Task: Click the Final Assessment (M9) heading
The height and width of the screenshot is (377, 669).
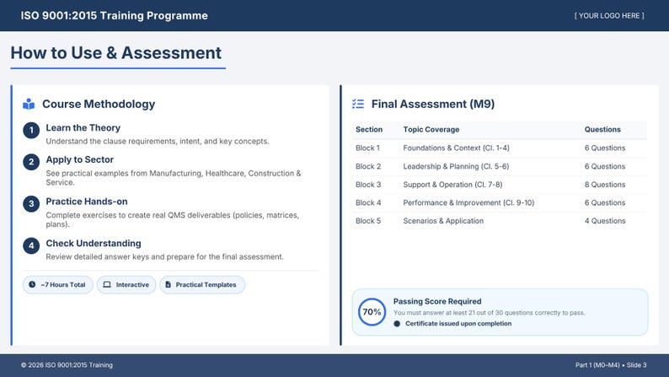Action: [x=433, y=104]
